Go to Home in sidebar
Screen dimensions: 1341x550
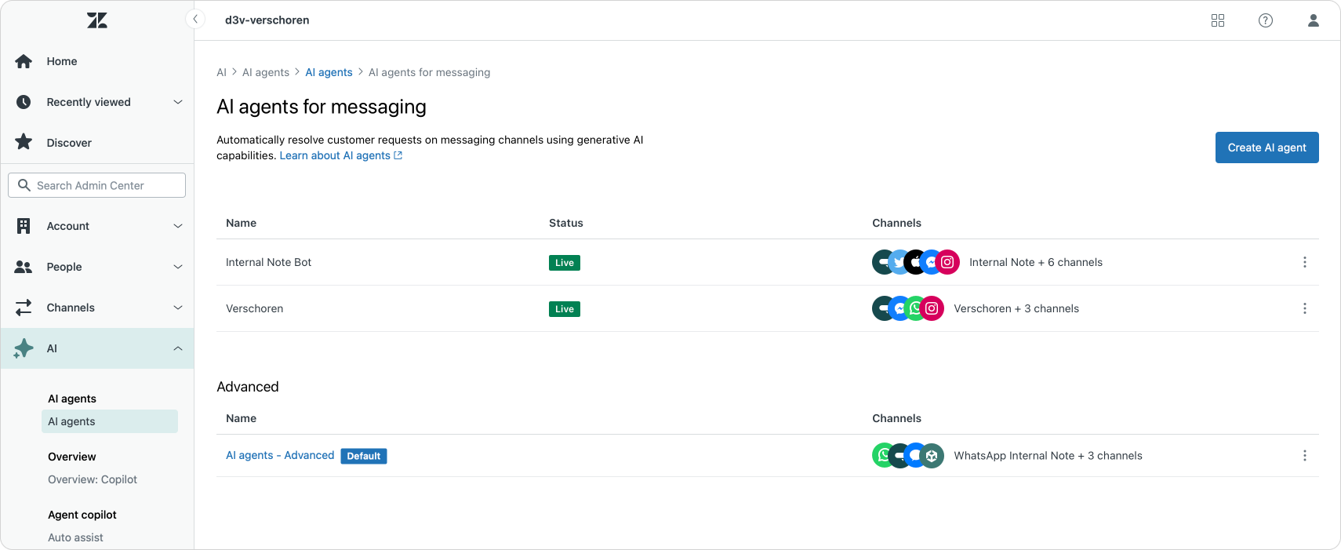(61, 61)
